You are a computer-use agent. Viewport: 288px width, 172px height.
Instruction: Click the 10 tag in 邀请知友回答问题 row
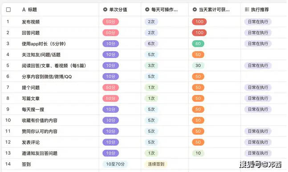pos(198,153)
